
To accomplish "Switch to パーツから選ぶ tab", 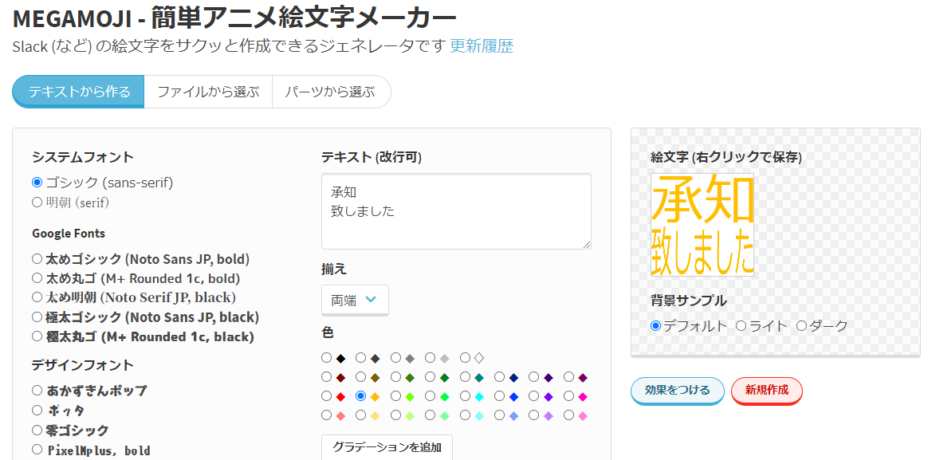I will pyautogui.click(x=330, y=92).
